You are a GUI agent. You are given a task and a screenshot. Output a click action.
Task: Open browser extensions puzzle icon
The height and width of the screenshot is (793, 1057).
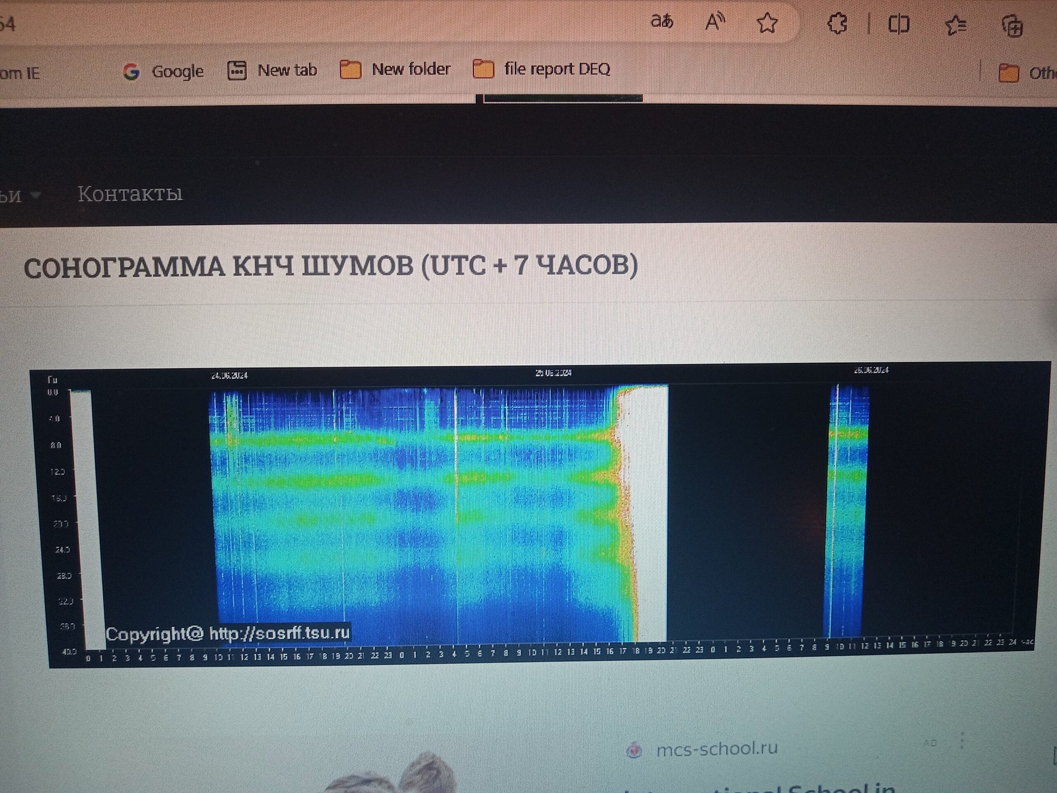[x=838, y=24]
